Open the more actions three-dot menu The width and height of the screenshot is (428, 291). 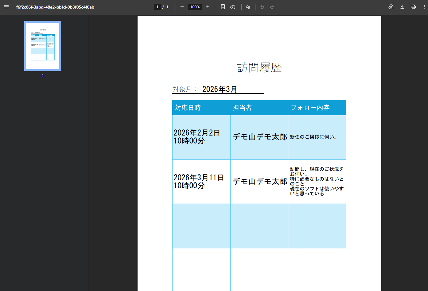pyautogui.click(x=424, y=7)
